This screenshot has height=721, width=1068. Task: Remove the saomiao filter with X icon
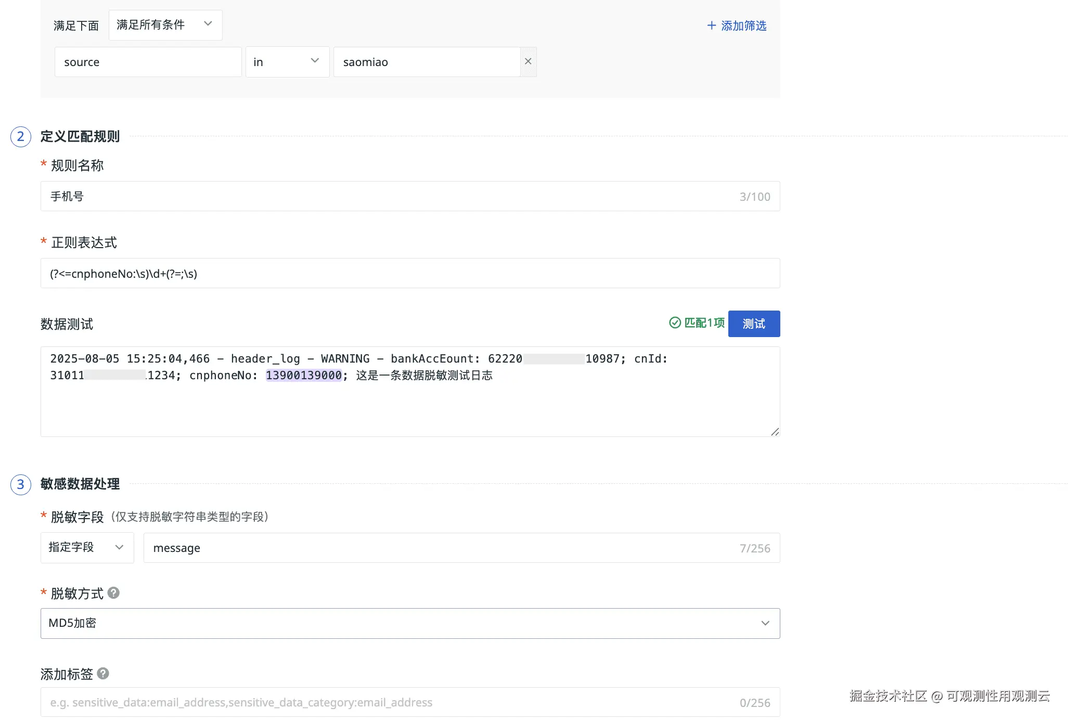point(528,61)
